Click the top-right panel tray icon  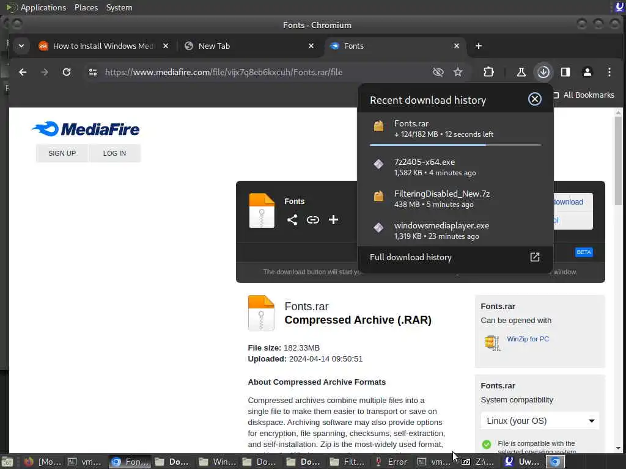620,7
